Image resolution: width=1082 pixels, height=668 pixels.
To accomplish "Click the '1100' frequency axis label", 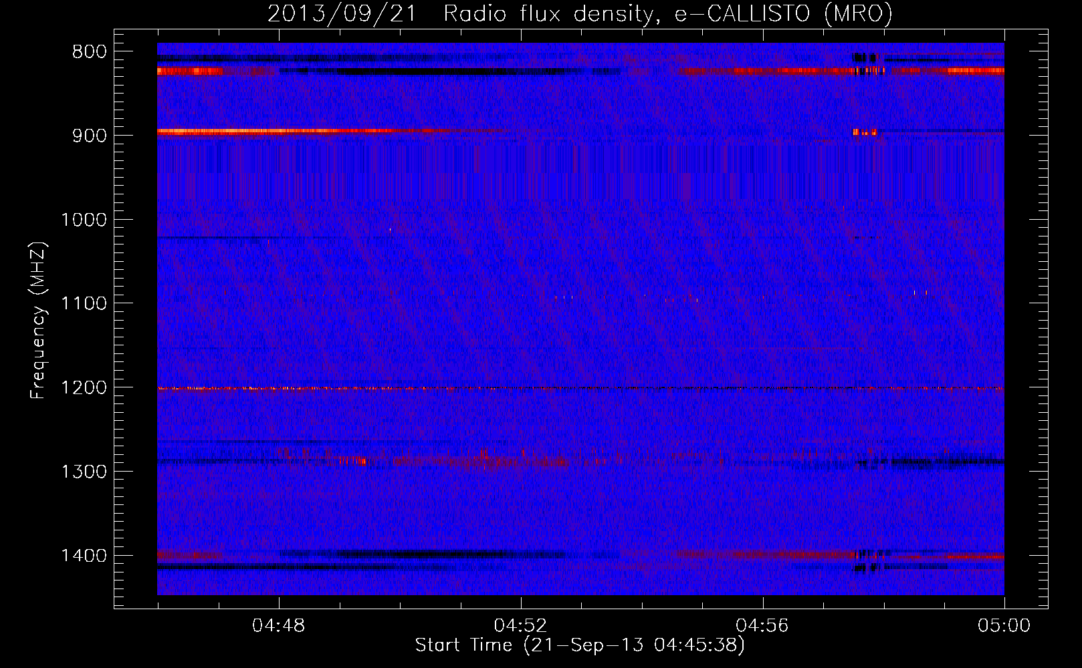I will pos(84,305).
